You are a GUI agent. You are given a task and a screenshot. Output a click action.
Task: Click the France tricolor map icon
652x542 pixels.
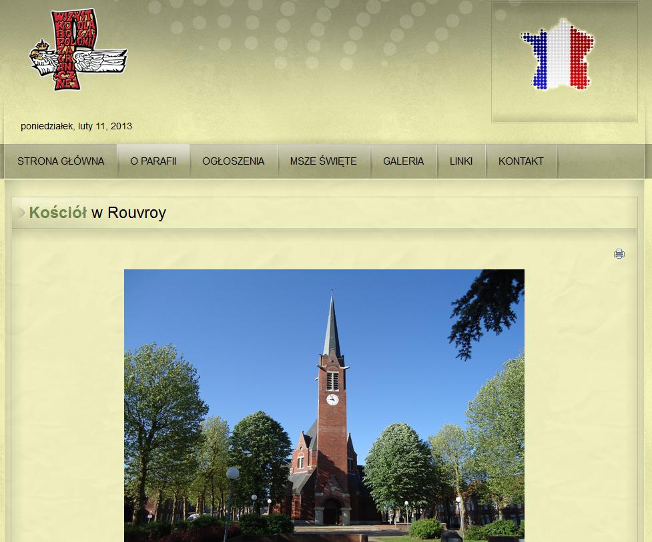click(x=558, y=55)
